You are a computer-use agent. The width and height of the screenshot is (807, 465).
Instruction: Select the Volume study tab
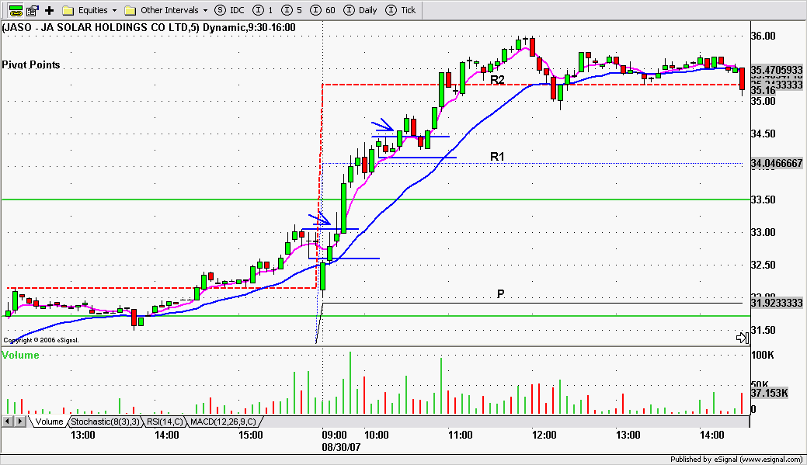click(49, 422)
